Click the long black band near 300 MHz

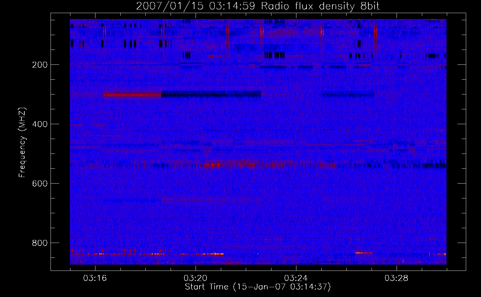(x=211, y=94)
